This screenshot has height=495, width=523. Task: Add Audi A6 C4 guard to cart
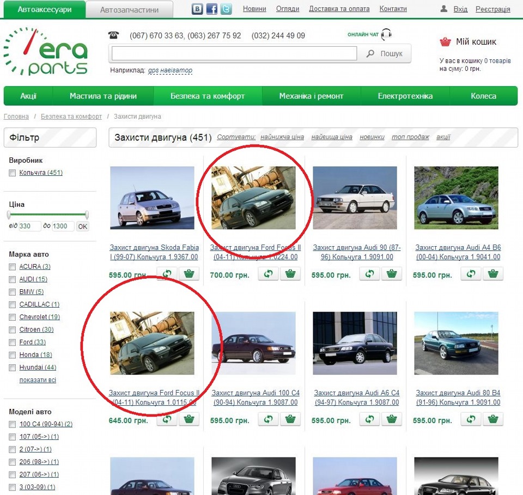[392, 419]
